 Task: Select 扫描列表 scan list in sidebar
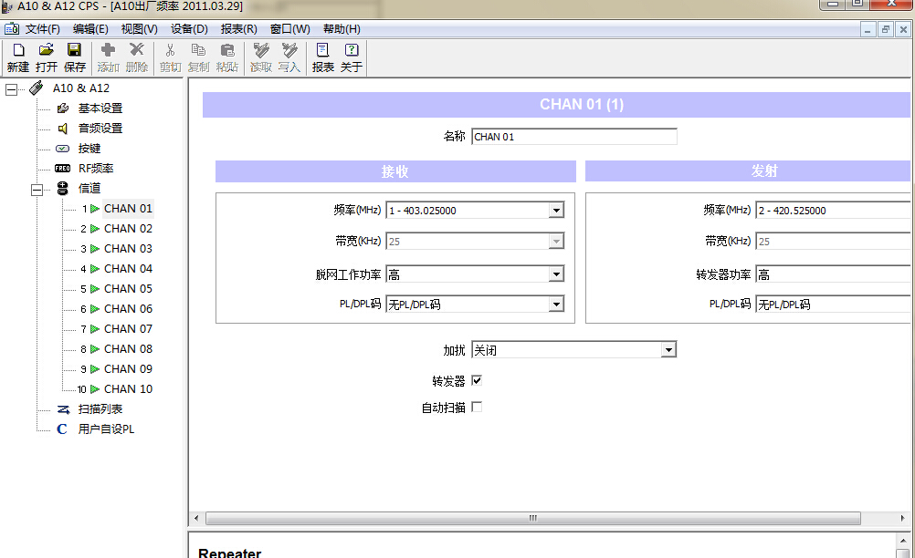click(100, 409)
